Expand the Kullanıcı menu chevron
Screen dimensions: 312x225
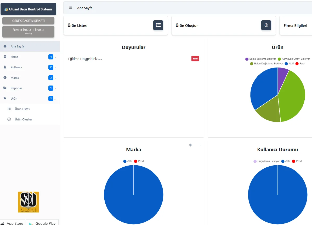coord(55,68)
